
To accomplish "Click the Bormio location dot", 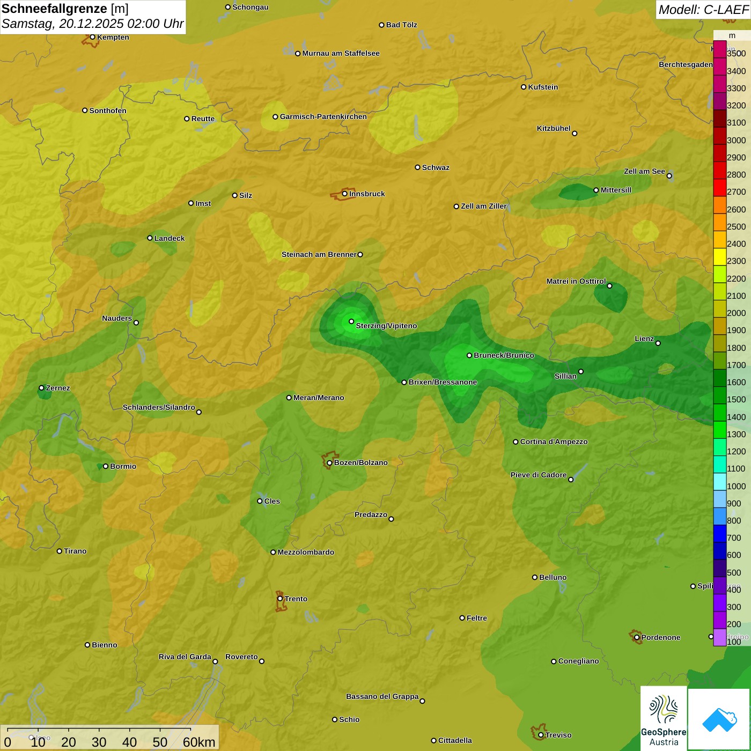I will pos(106,466).
